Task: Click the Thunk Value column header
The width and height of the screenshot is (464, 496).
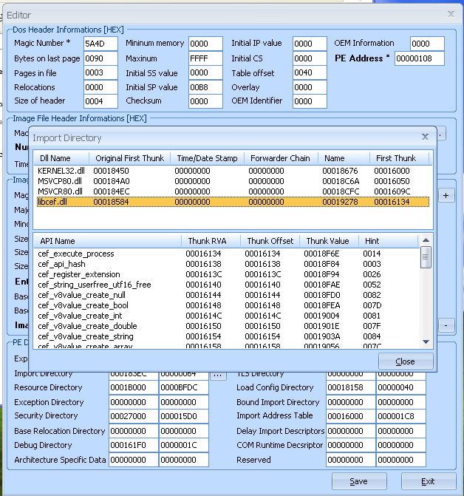Action: pos(328,241)
